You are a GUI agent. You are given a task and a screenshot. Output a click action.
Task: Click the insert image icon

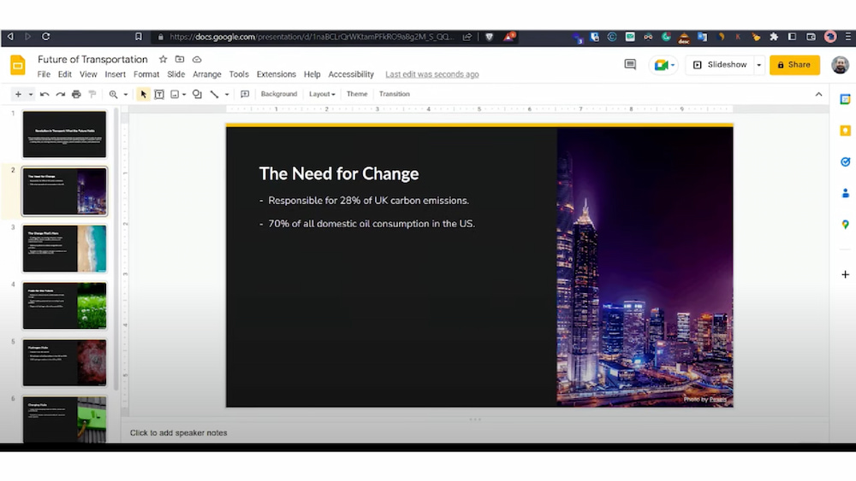(x=175, y=94)
